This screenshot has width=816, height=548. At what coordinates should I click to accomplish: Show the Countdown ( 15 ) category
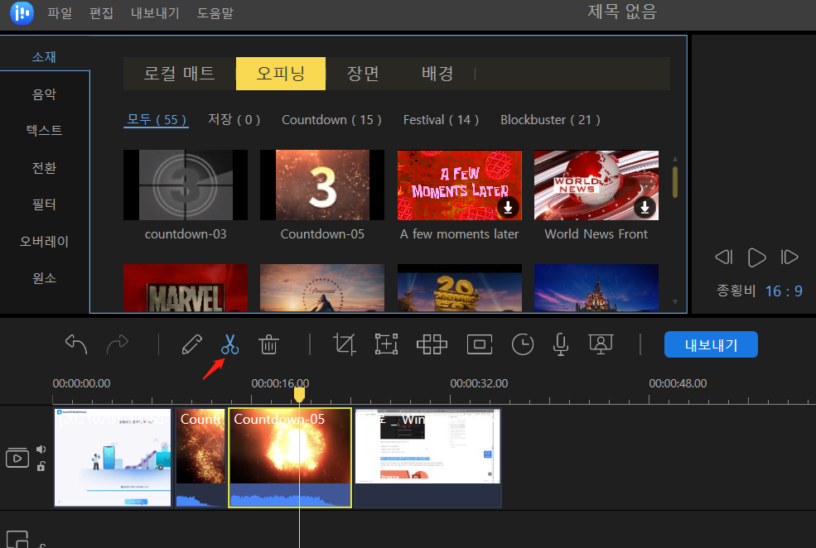point(331,119)
